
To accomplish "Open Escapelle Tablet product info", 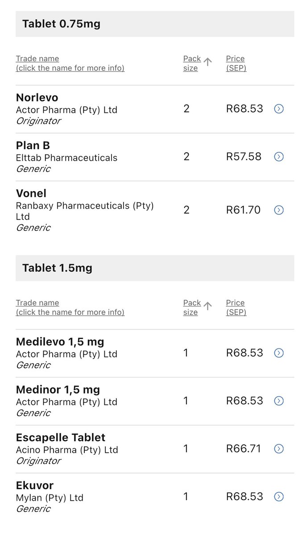I will [61, 437].
